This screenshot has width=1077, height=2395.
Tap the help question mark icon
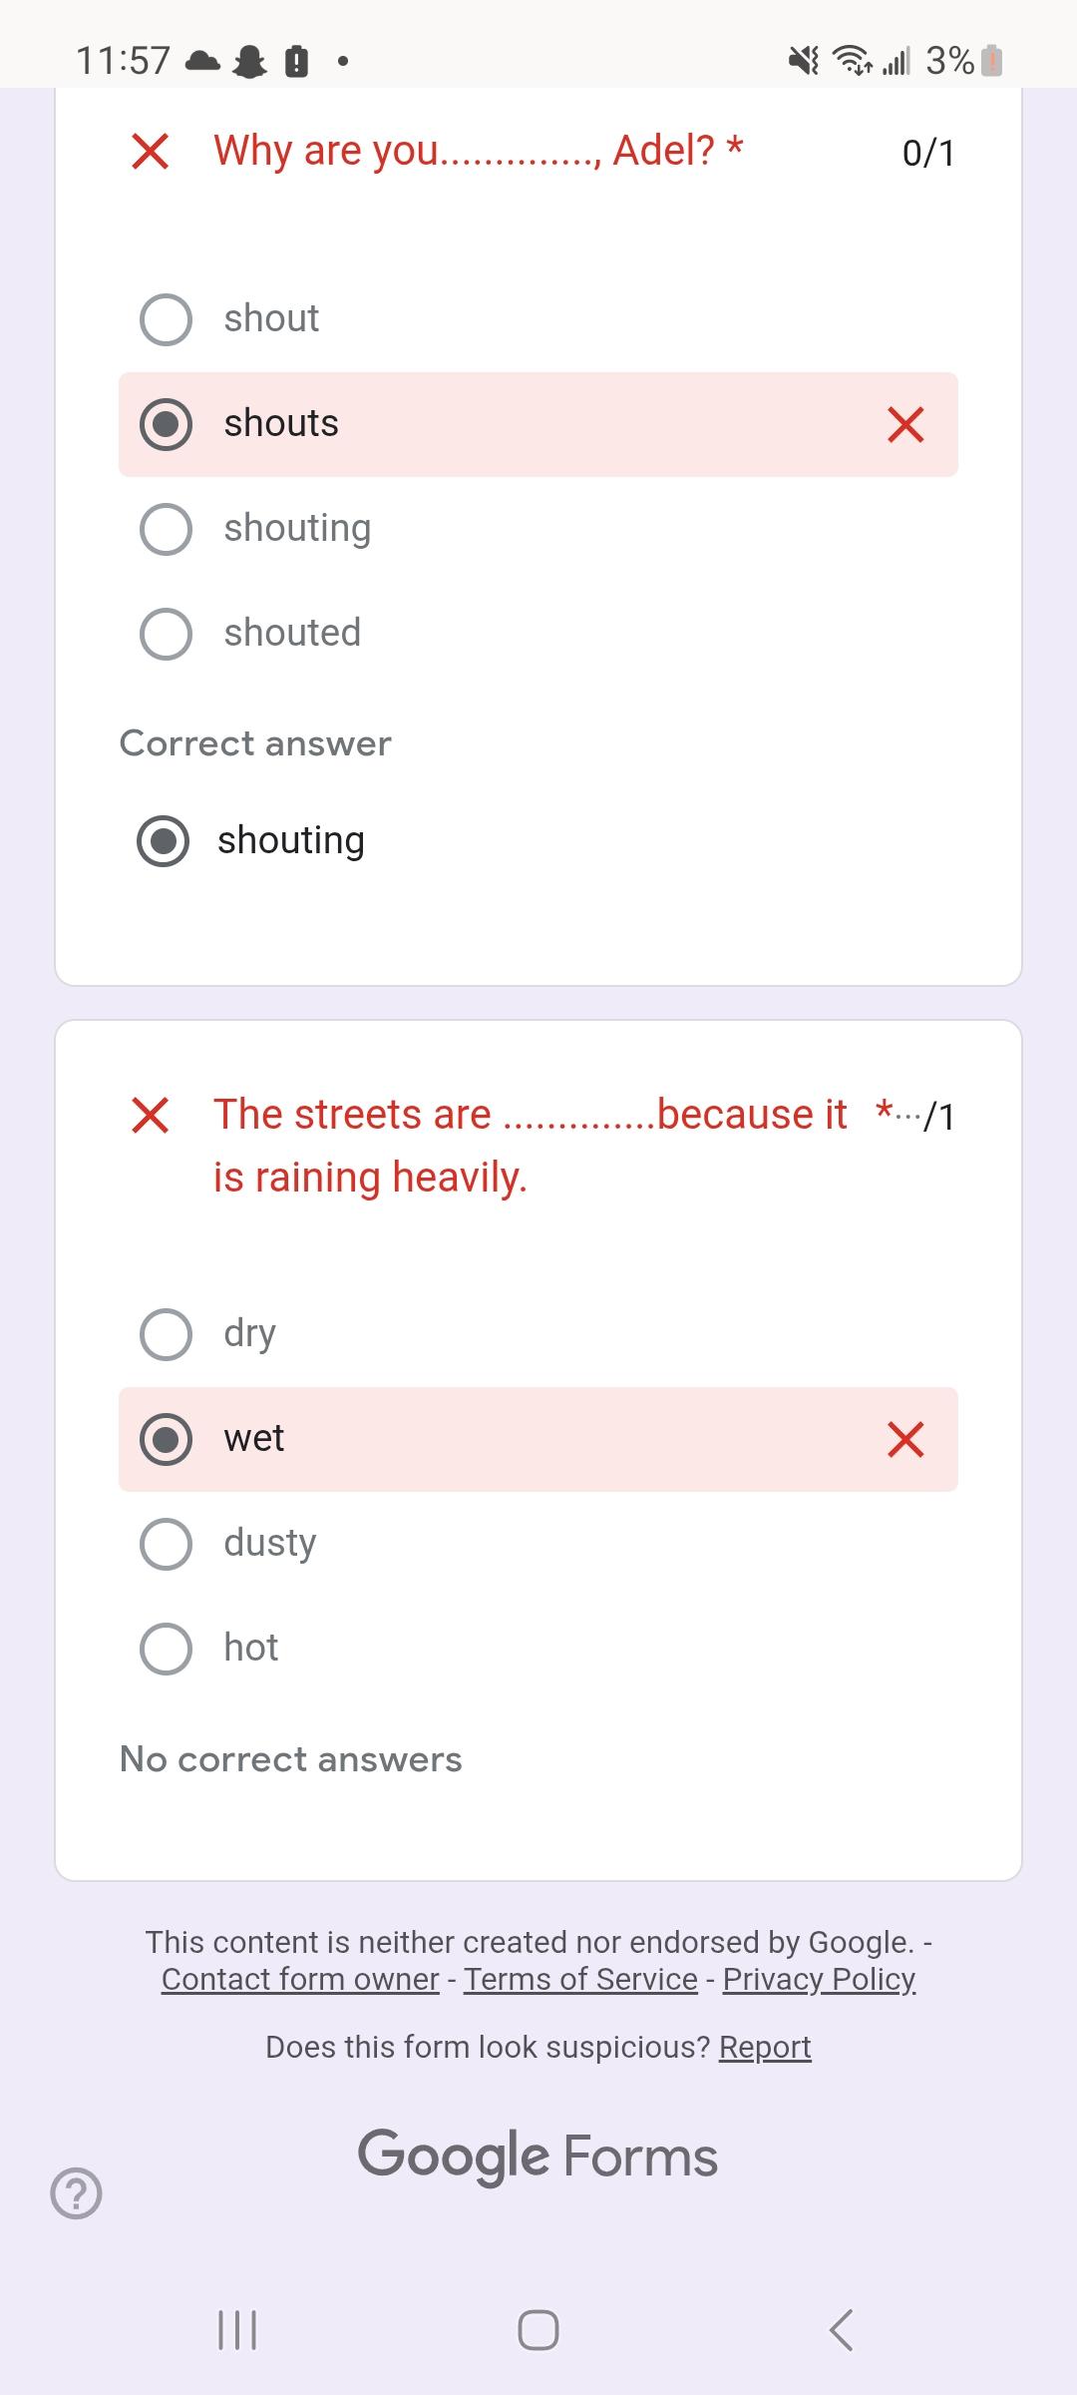pyautogui.click(x=76, y=2192)
